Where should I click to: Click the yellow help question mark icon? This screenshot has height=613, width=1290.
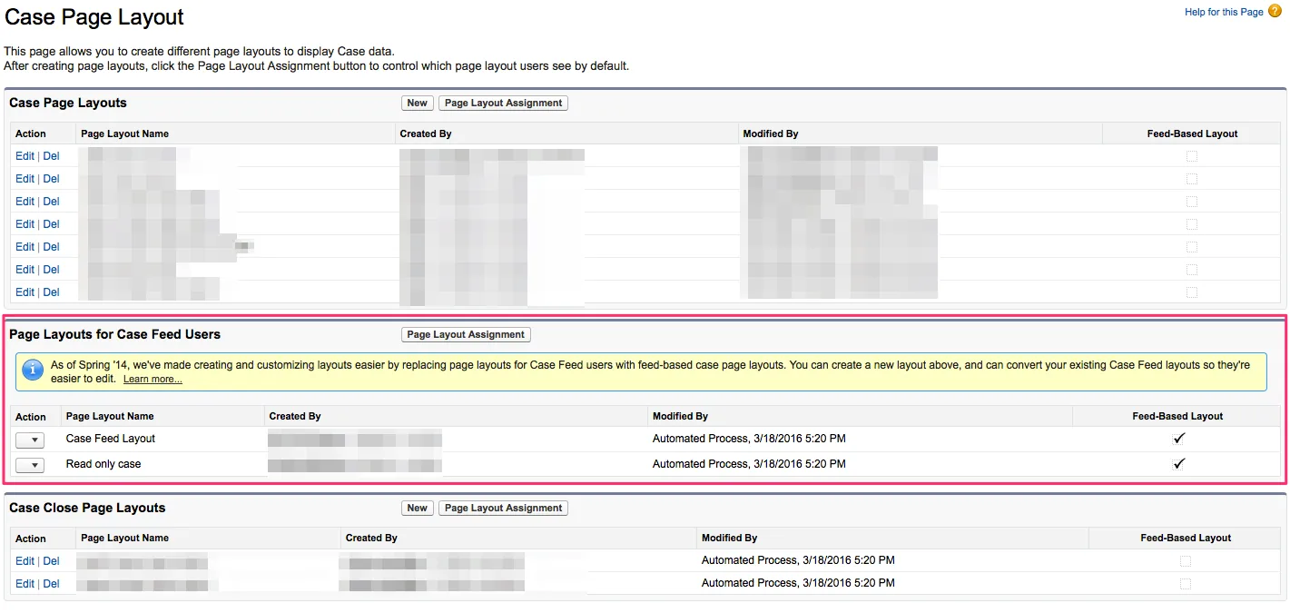click(1275, 11)
